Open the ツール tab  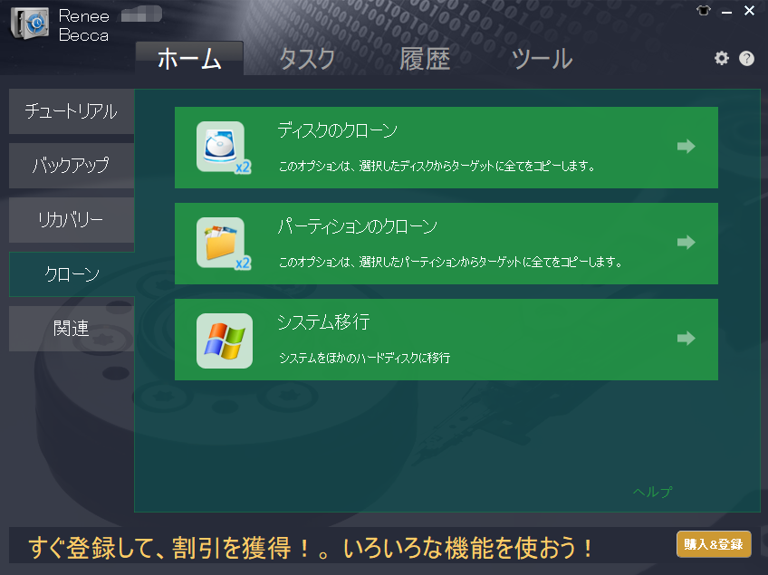click(542, 59)
